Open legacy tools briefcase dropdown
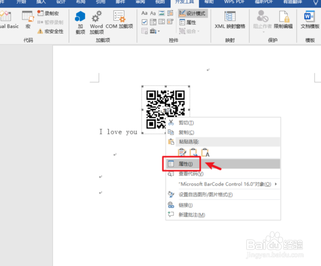The image size is (321, 266). point(155,31)
